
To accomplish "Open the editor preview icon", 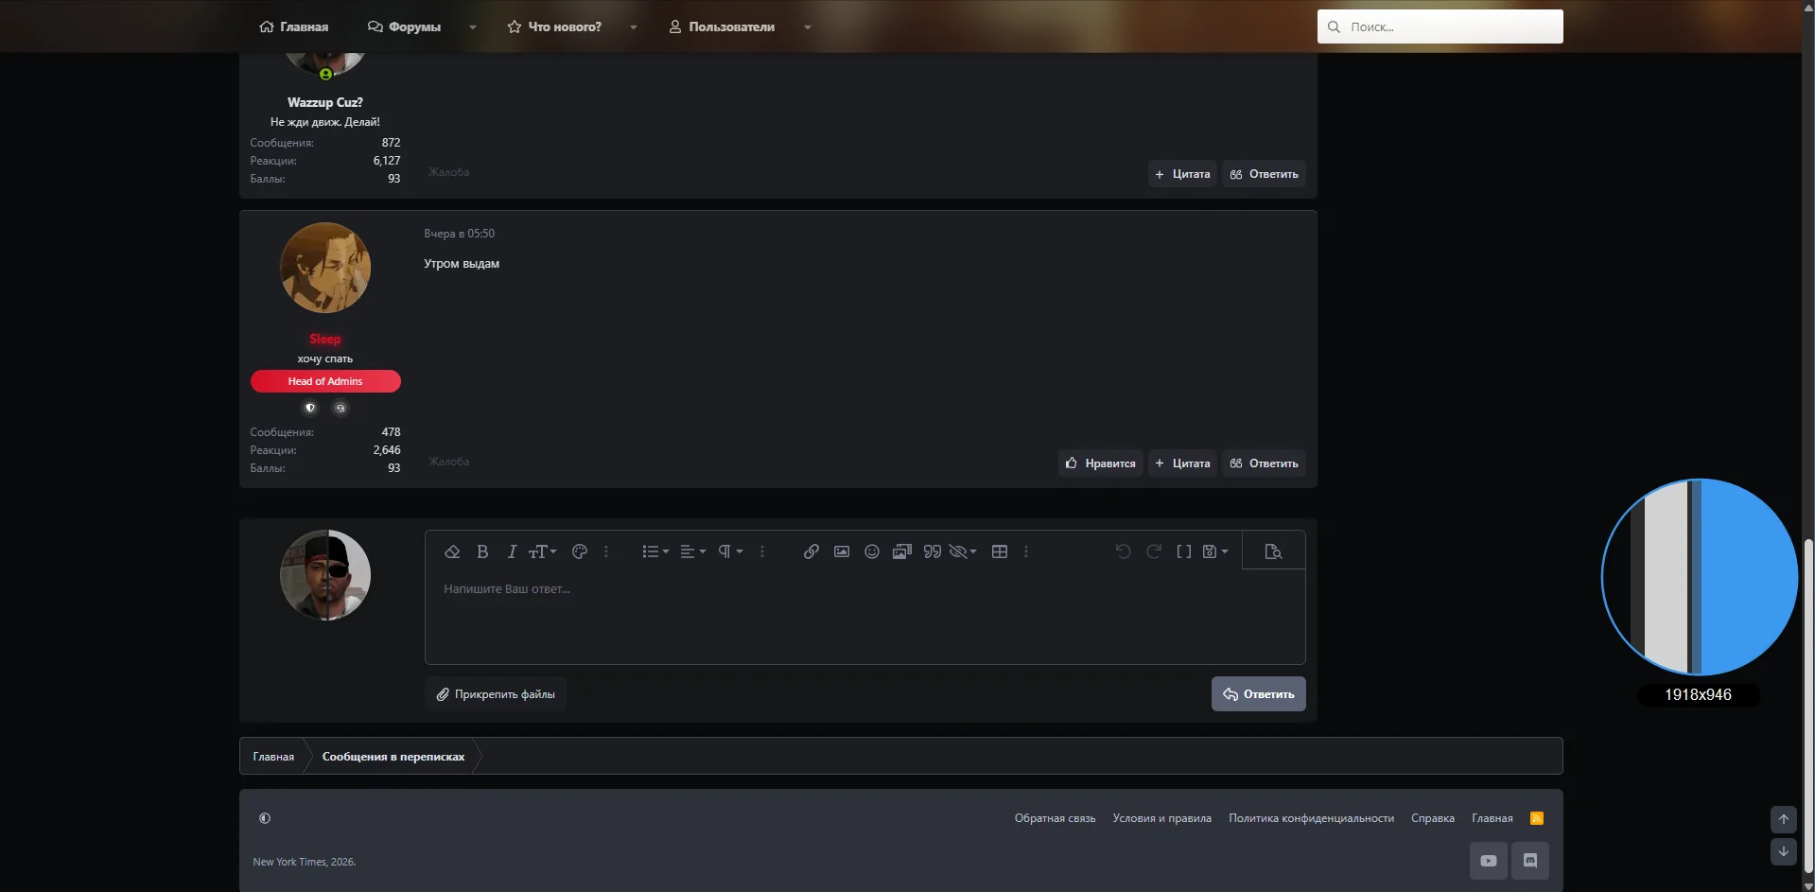I will click(1273, 551).
